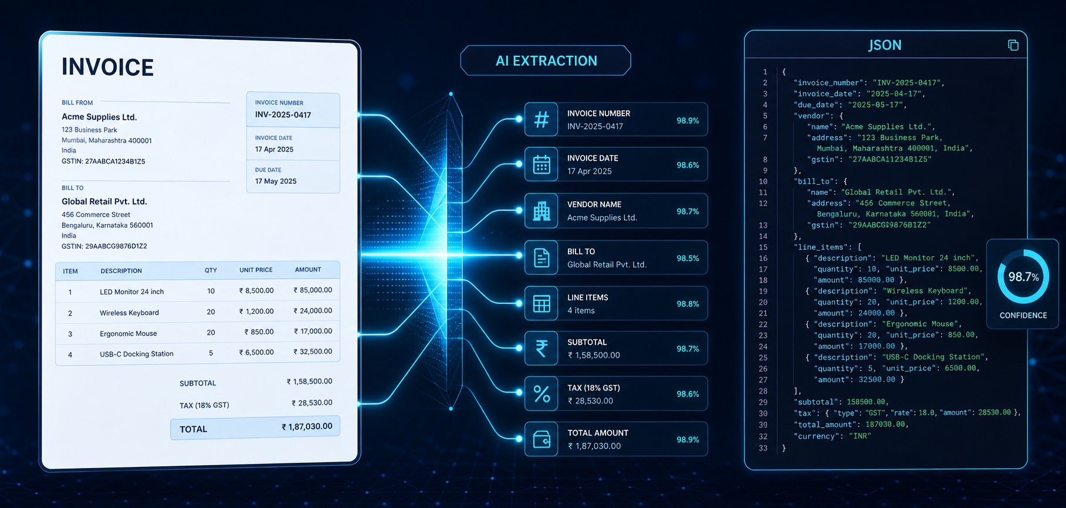Click the building icon for Vendor Name
The width and height of the screenshot is (1066, 508).
pyautogui.click(x=542, y=211)
